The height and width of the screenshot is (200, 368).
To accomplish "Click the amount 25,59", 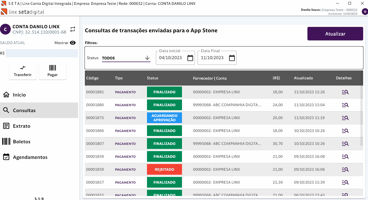I will pos(278,183).
